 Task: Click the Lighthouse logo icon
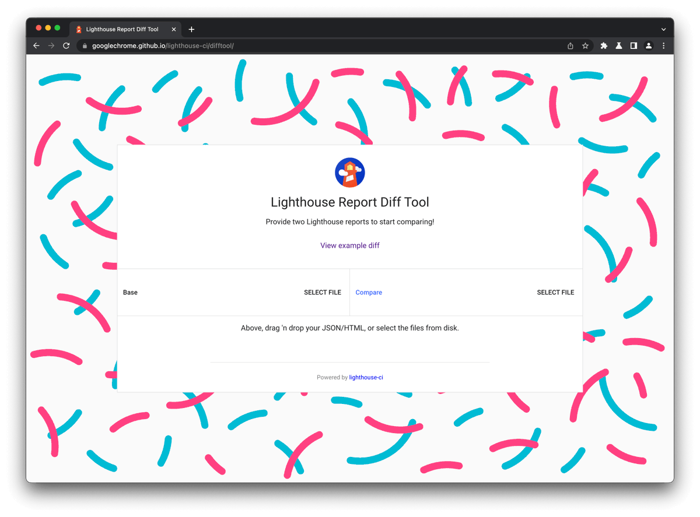[x=350, y=173]
